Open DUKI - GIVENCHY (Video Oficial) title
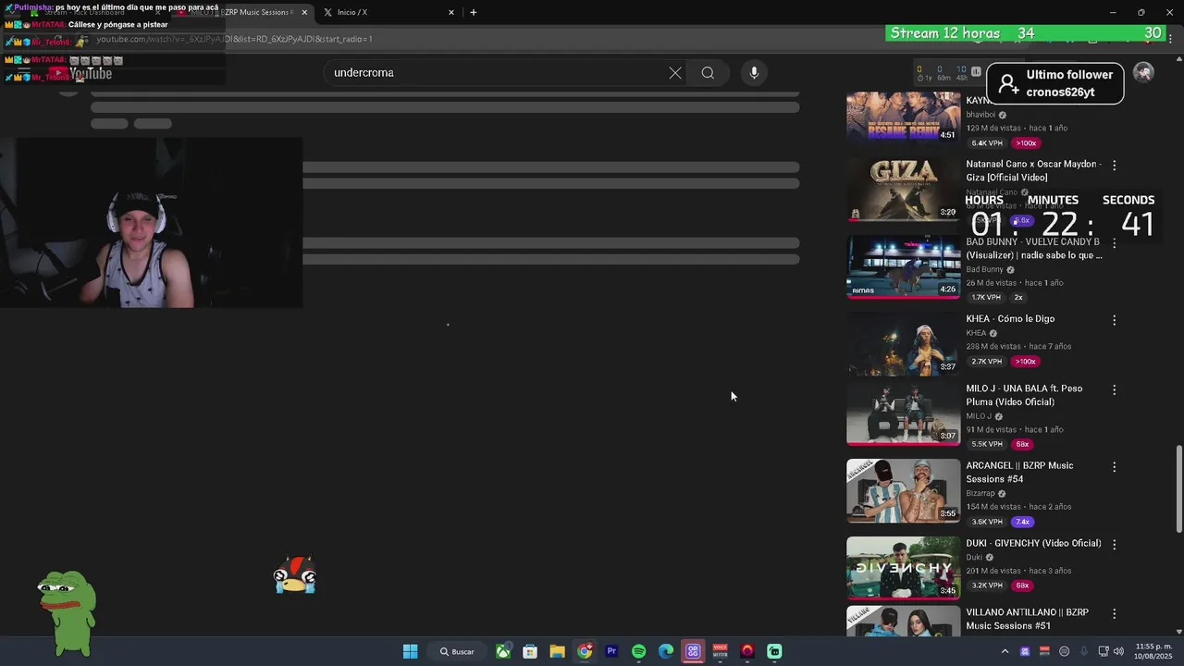Viewport: 1184px width, 666px height. coord(1033,543)
